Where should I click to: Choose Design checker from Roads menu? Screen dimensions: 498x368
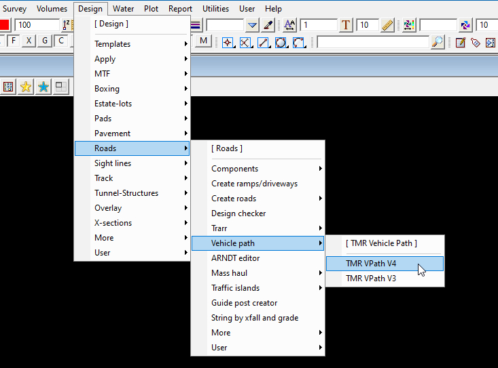tap(238, 213)
